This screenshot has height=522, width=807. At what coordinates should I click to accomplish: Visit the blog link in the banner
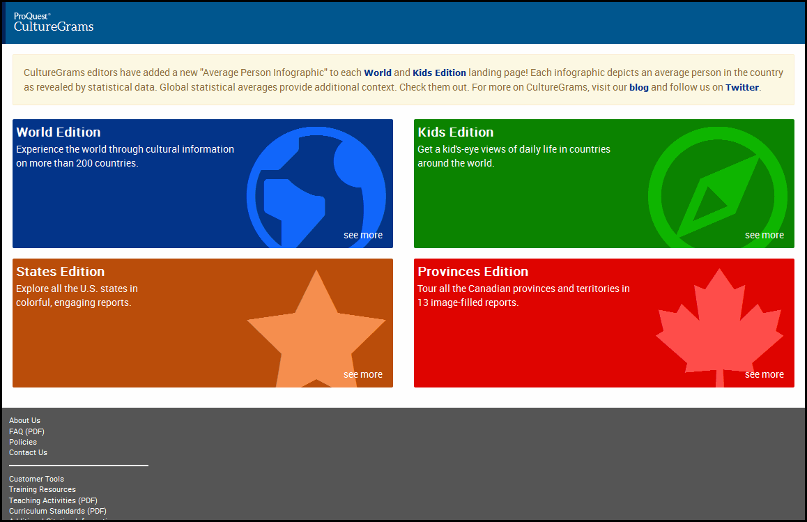click(639, 87)
